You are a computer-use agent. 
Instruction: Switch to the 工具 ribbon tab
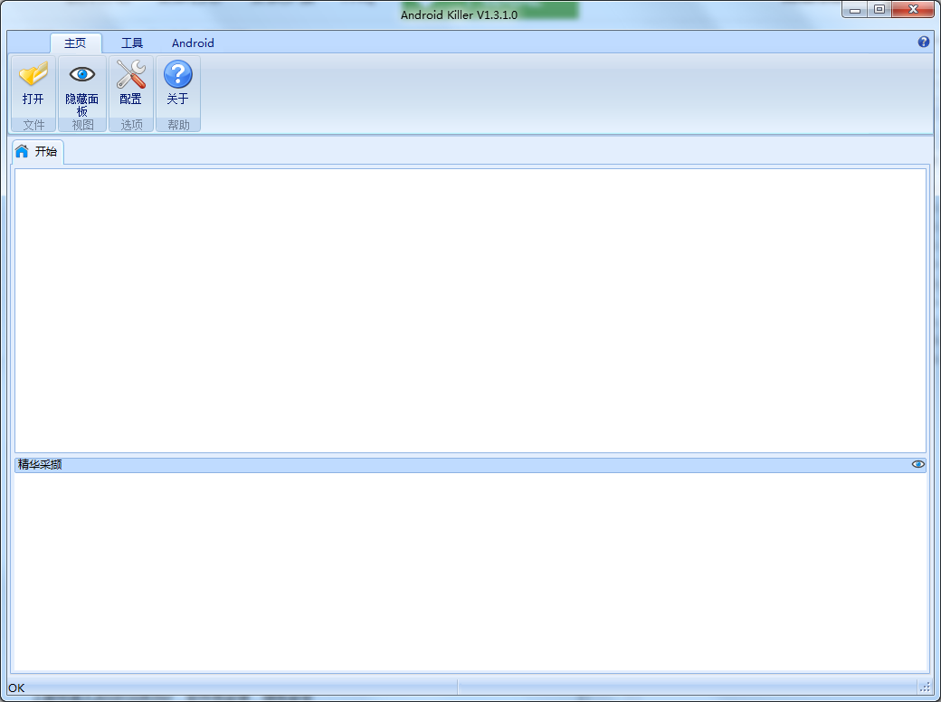[x=132, y=43]
